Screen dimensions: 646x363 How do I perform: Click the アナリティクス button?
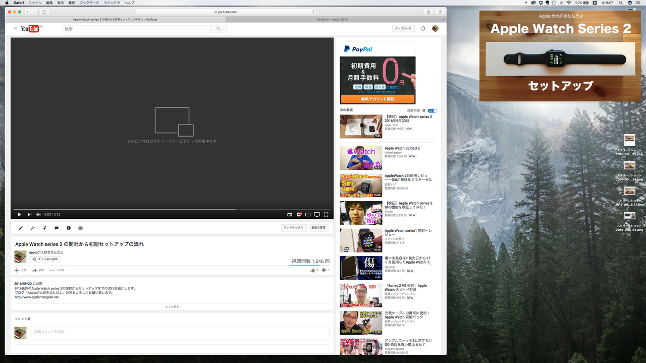click(x=293, y=228)
